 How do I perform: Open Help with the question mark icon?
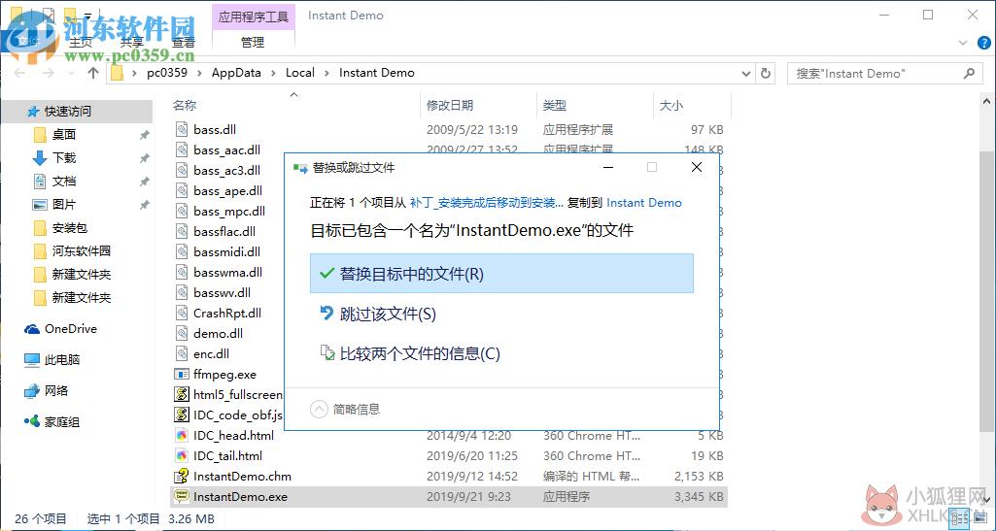[983, 43]
